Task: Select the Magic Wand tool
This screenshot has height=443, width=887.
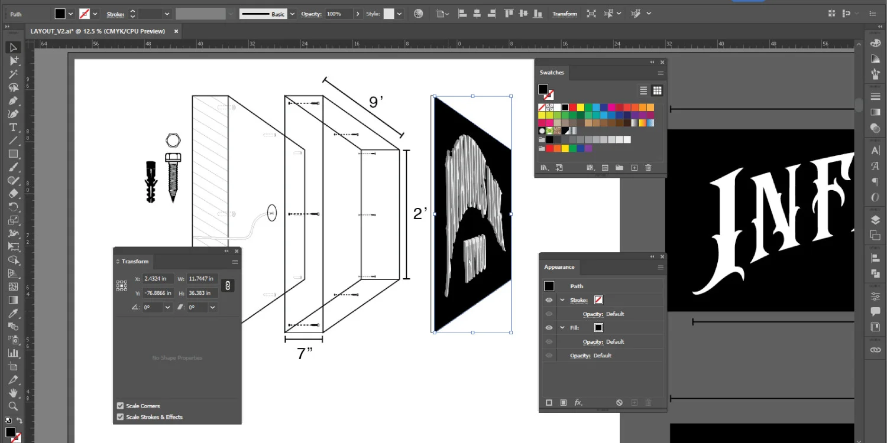Action: 14,74
